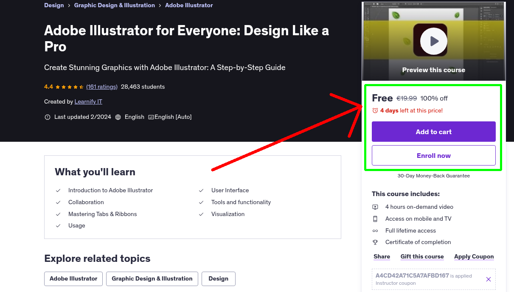Click the checkmark beside Mastering Tabs & Ribbons
514x292 pixels.
click(x=58, y=214)
